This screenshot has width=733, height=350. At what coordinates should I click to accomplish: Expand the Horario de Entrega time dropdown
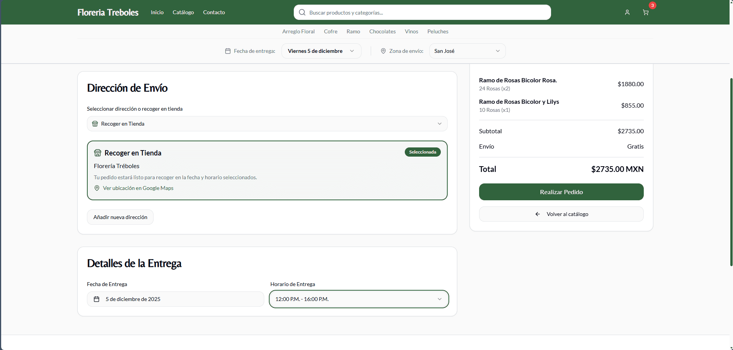coord(358,299)
